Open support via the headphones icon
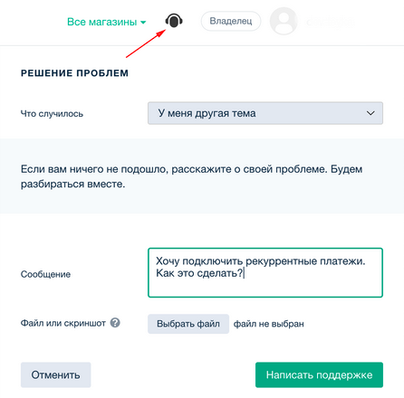Viewport: 404px width, 398px height. coord(174,21)
